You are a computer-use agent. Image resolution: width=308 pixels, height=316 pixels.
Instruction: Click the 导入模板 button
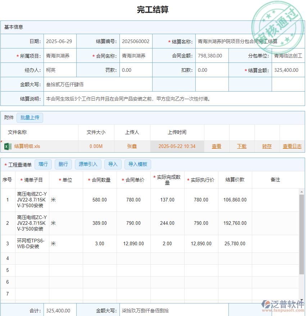click(x=138, y=164)
